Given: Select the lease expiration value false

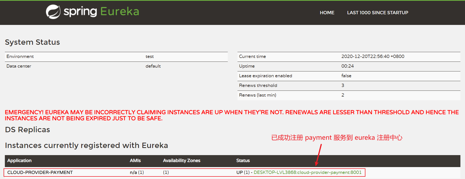Looking at the screenshot, I should 346,76.
